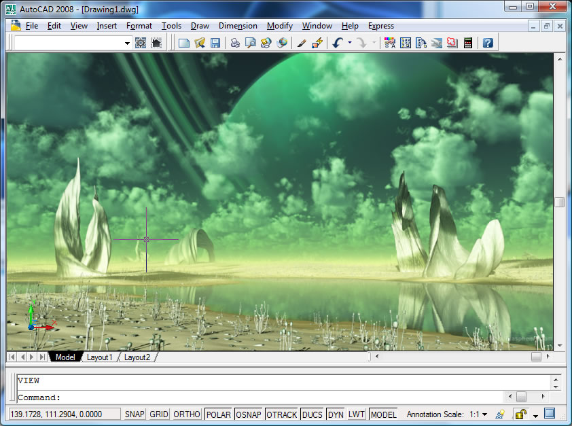The width and height of the screenshot is (572, 426).
Task: Toggle POLAR tracking off
Action: 219,414
